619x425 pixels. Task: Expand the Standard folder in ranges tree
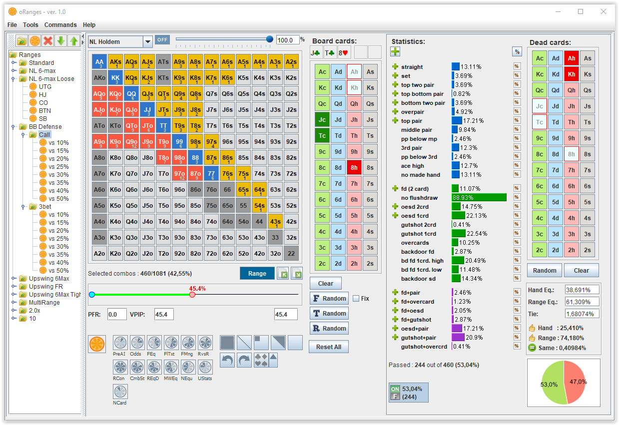coord(13,63)
